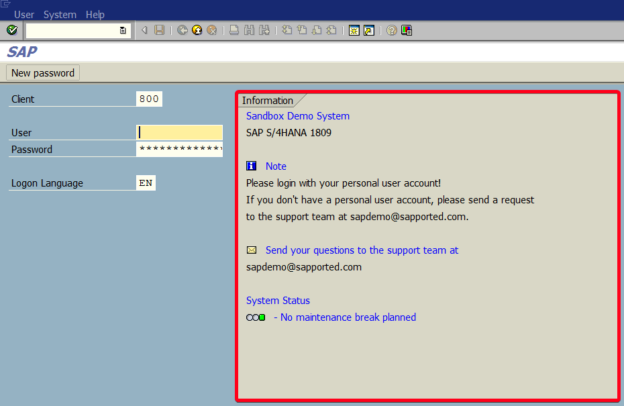Click the Sandbox Demo System link
The width and height of the screenshot is (624, 406).
pyautogui.click(x=297, y=115)
